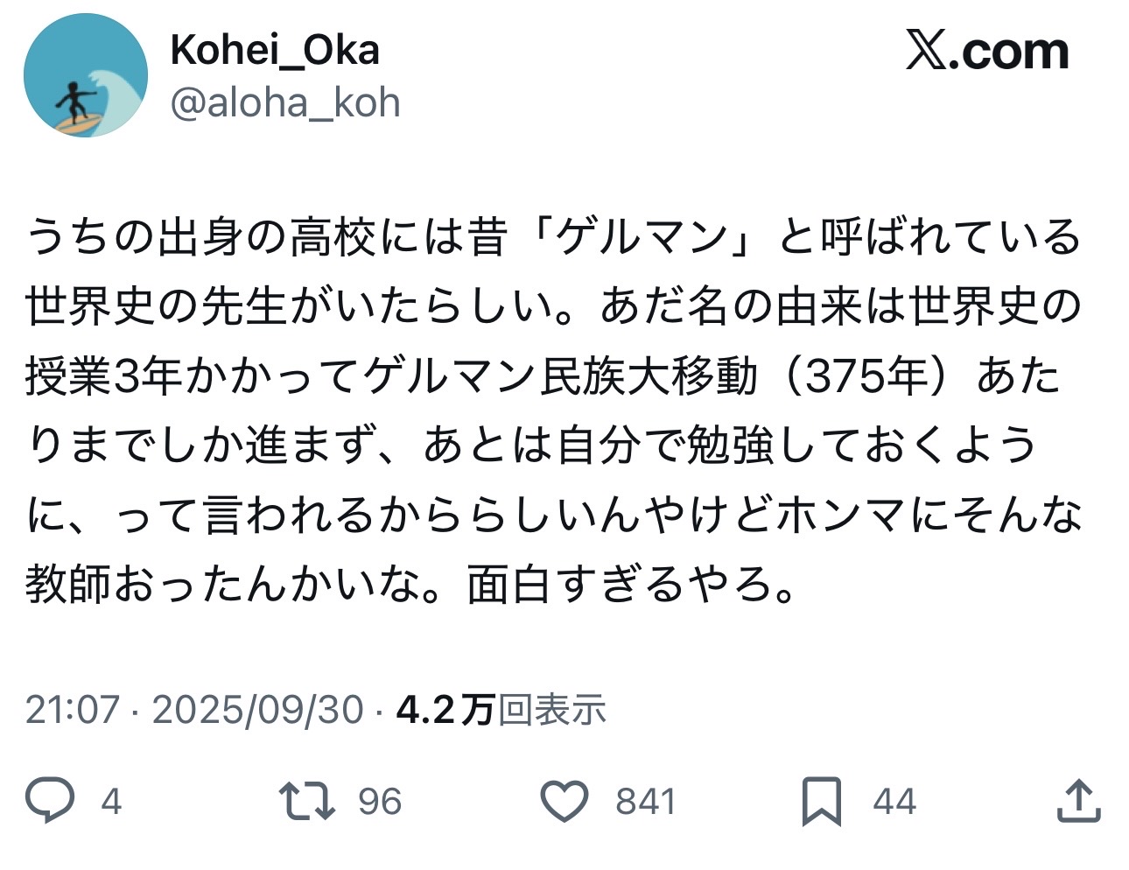Open the Kohei_Oka display name profile link

coord(275,50)
